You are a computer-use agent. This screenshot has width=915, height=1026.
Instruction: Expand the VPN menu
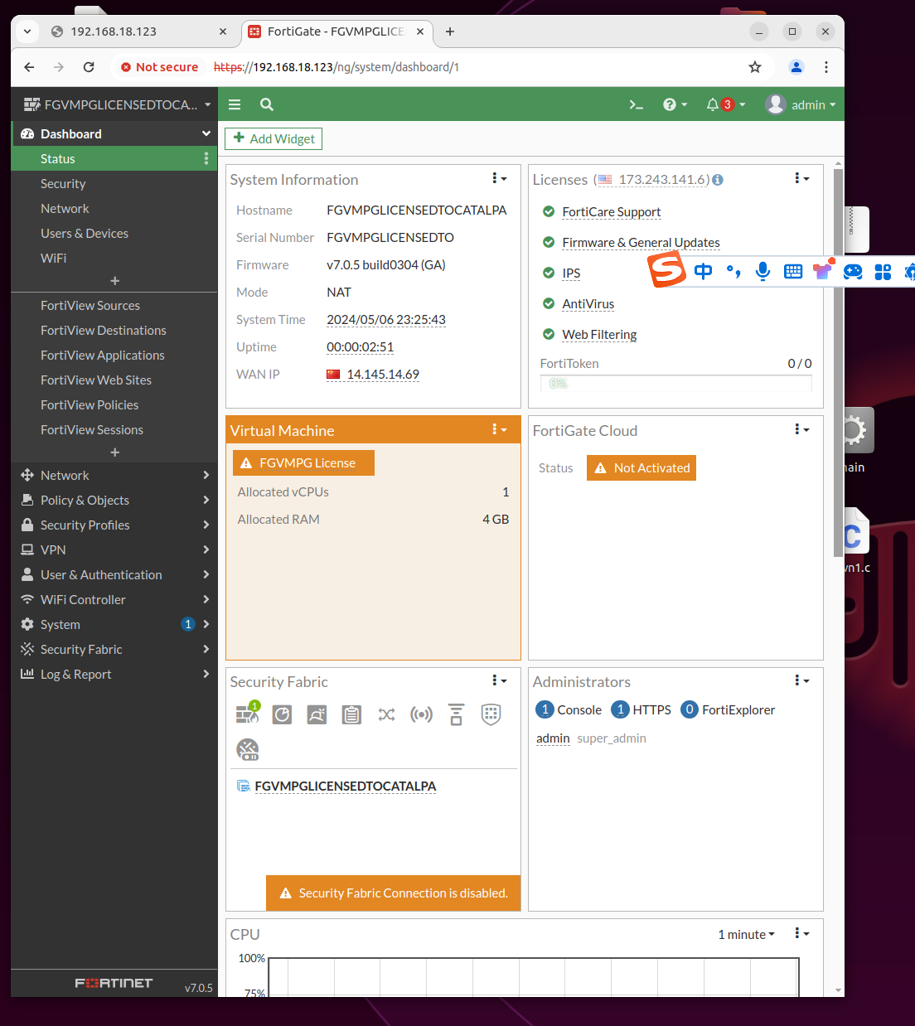(x=114, y=549)
